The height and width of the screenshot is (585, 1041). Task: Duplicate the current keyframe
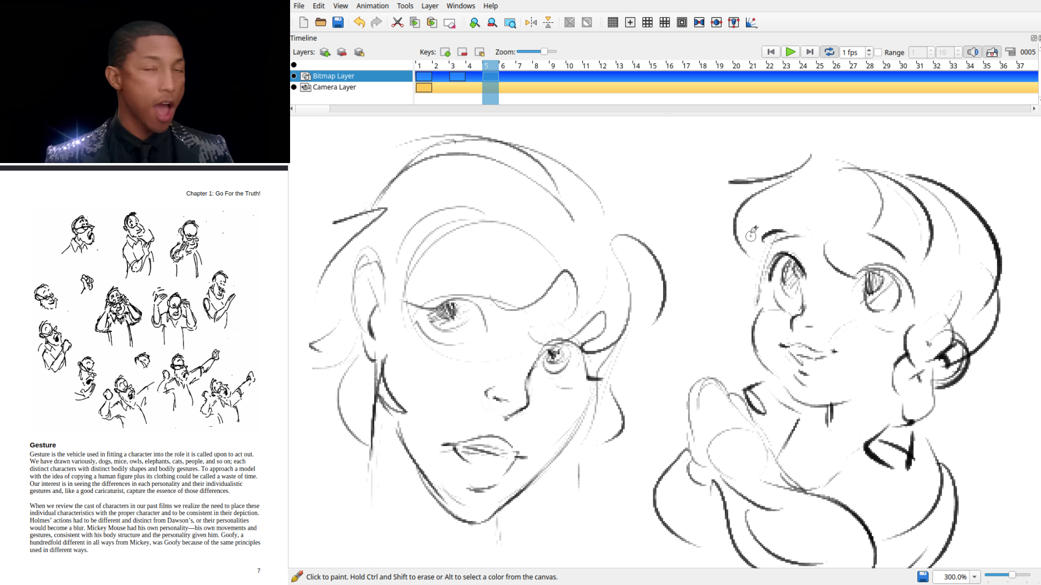pyautogui.click(x=479, y=52)
